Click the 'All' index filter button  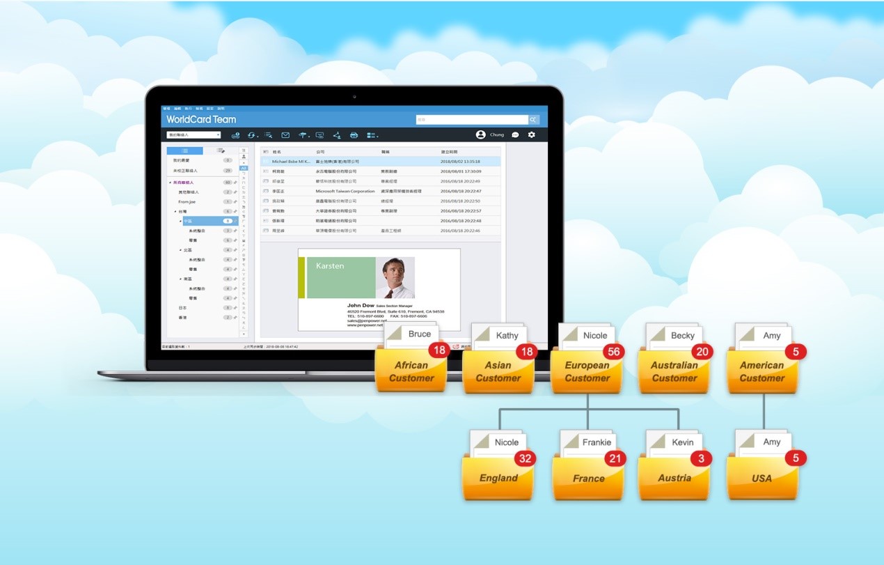coord(244,168)
